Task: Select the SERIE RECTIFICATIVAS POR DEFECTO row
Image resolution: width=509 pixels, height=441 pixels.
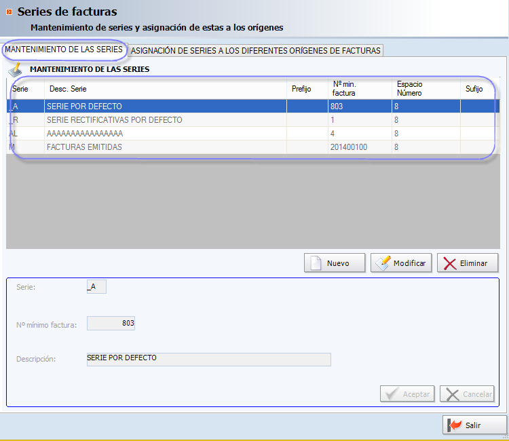Action: (x=253, y=120)
